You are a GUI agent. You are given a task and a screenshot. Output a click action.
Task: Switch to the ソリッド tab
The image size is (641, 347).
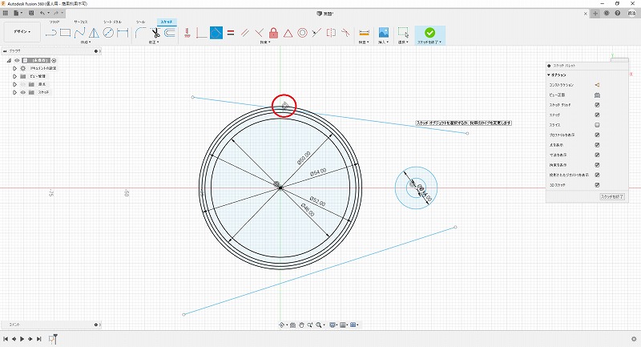(x=54, y=22)
